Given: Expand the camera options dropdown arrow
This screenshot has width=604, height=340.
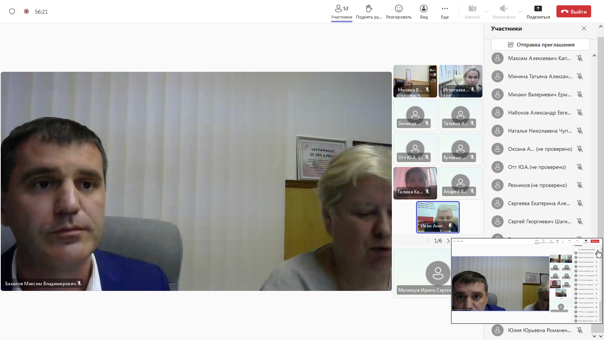Looking at the screenshot, I should pos(486,12).
